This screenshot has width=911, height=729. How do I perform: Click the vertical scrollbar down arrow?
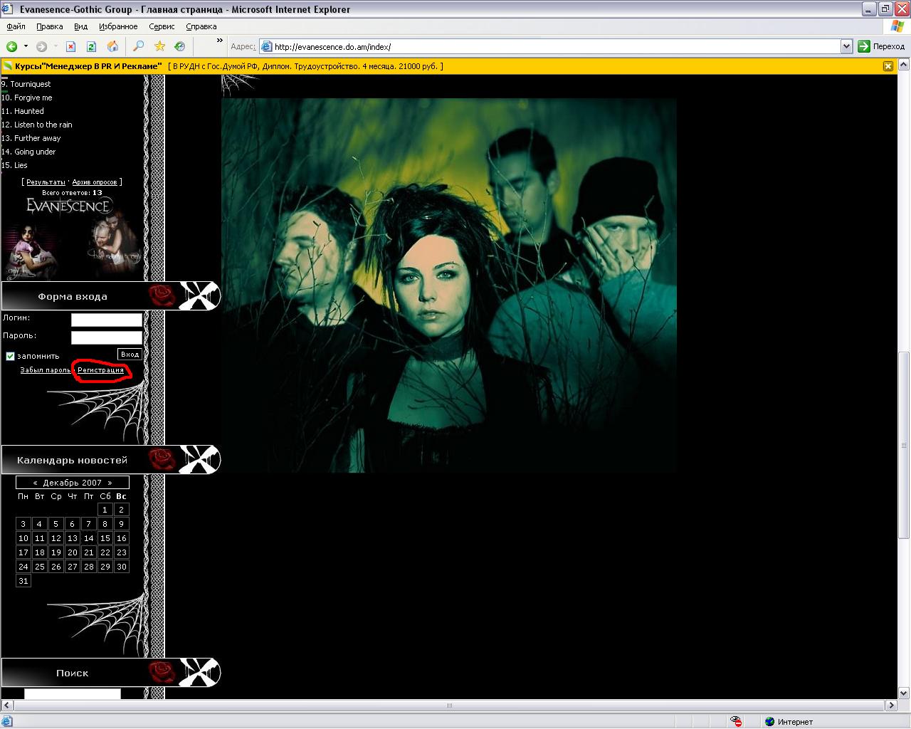tap(904, 693)
